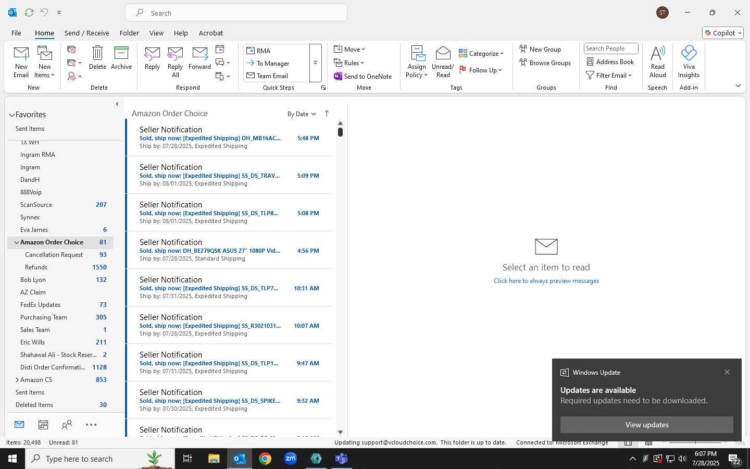Click the Ignore conversation icon
Screen dimensions: 750x469
[71, 50]
